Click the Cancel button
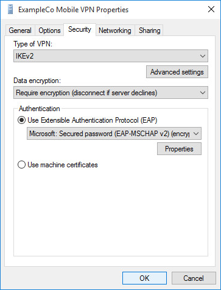The image size is (221, 290). (194, 278)
